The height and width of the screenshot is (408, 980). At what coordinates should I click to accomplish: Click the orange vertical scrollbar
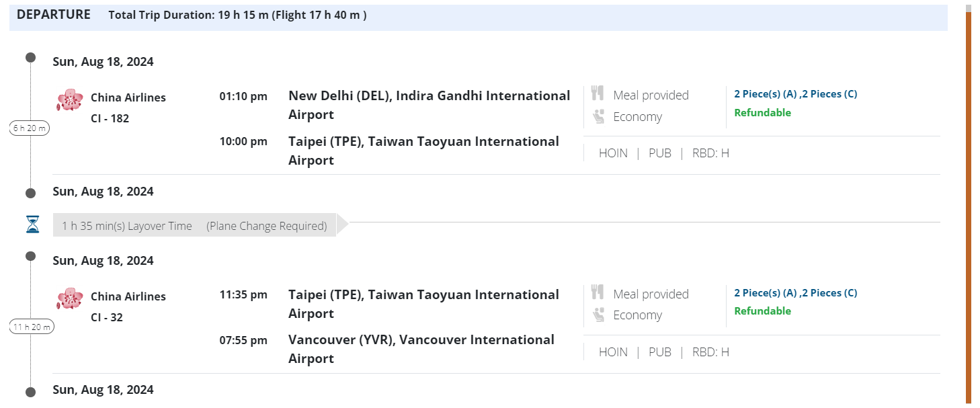(x=969, y=202)
